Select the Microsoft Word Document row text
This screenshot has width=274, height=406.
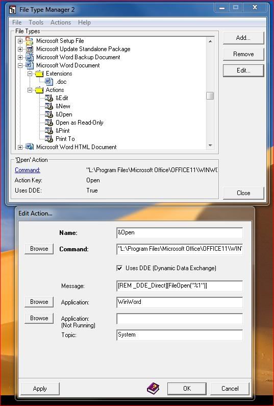(68, 65)
